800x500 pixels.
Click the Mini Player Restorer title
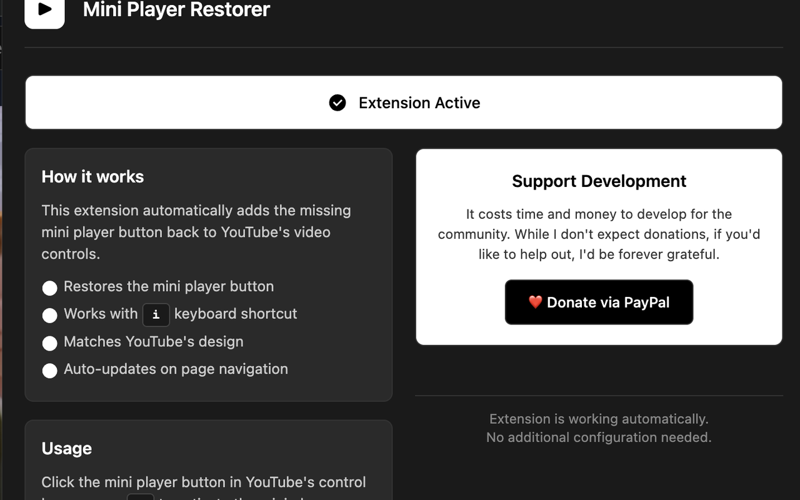176,10
